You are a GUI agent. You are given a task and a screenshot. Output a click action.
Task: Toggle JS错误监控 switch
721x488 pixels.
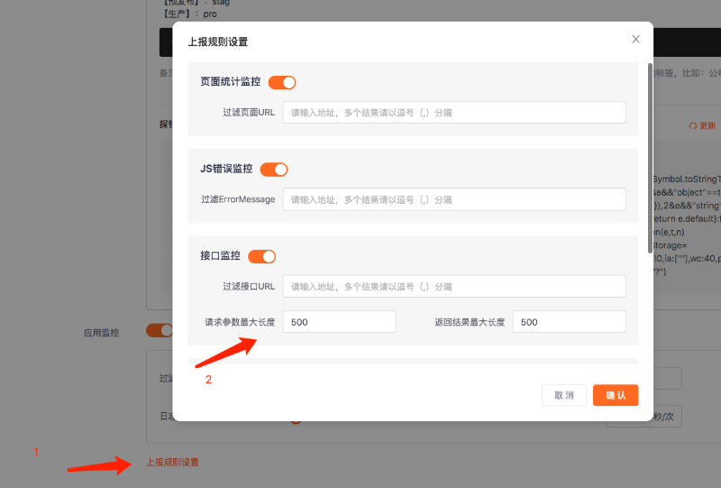coord(274,170)
